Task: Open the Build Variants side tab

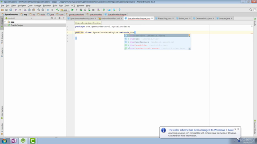Action: [x=2, y=112]
